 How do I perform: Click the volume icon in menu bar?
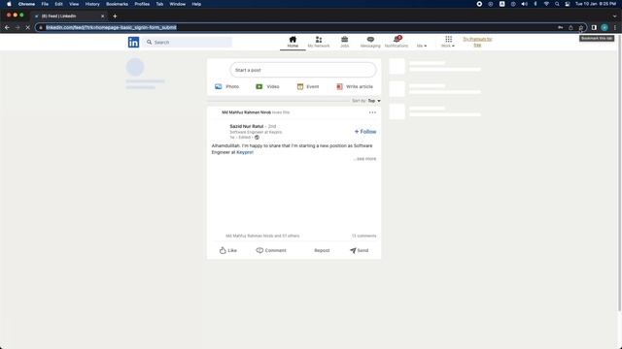click(524, 4)
